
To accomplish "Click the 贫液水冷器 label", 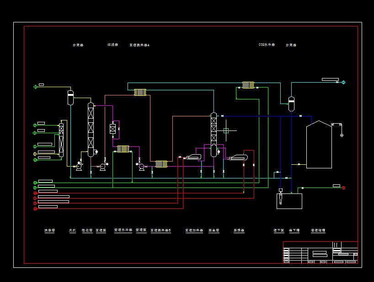I will [x=123, y=230].
